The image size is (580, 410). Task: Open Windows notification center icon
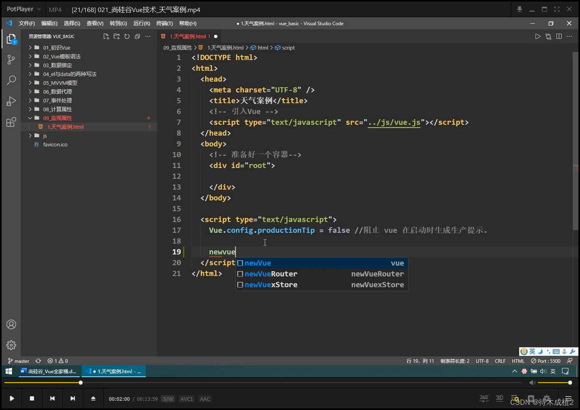pyautogui.click(x=565, y=371)
